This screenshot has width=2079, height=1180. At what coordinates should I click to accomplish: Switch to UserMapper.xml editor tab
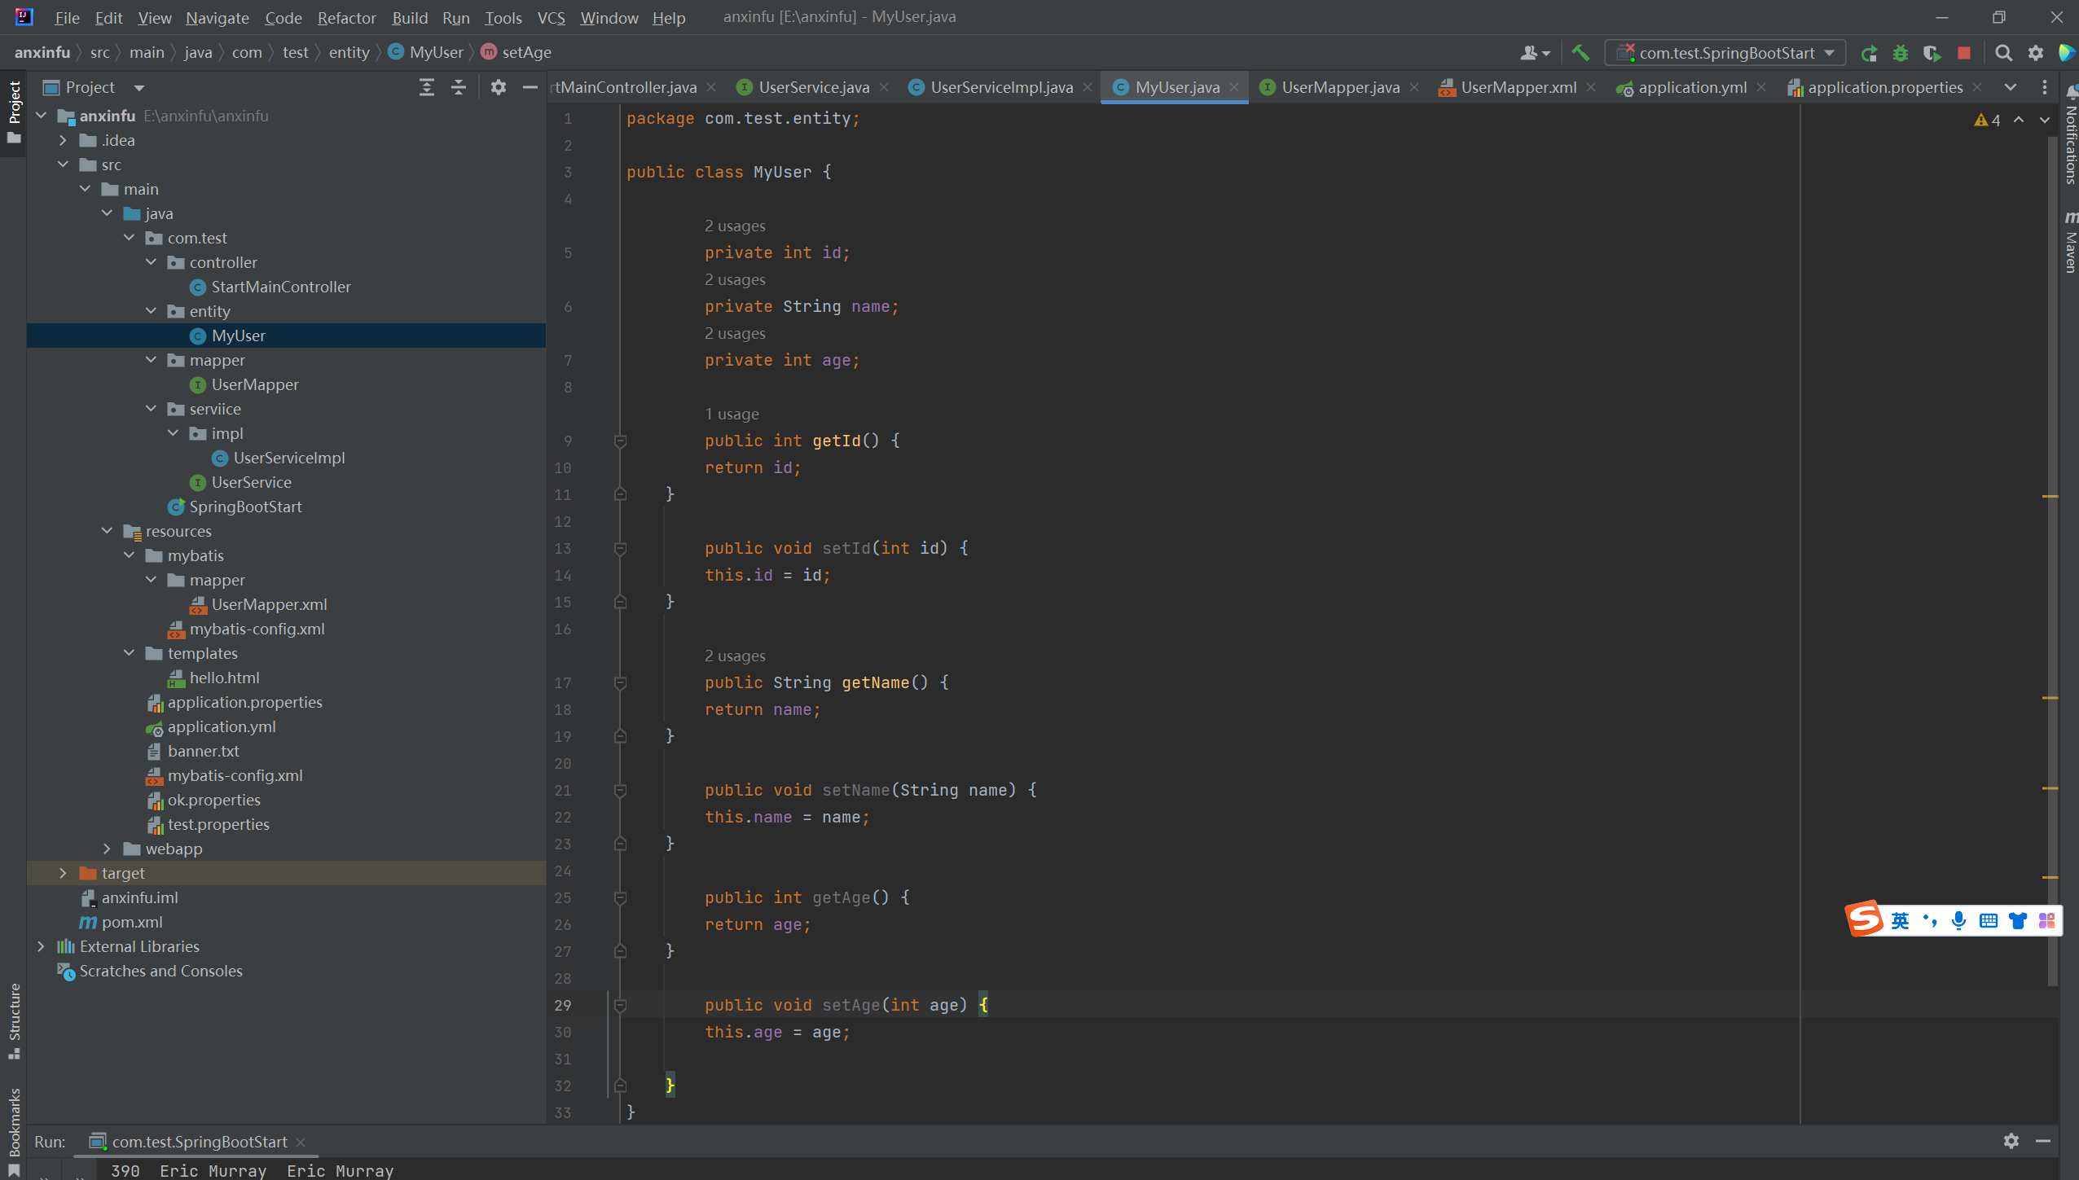1518,87
